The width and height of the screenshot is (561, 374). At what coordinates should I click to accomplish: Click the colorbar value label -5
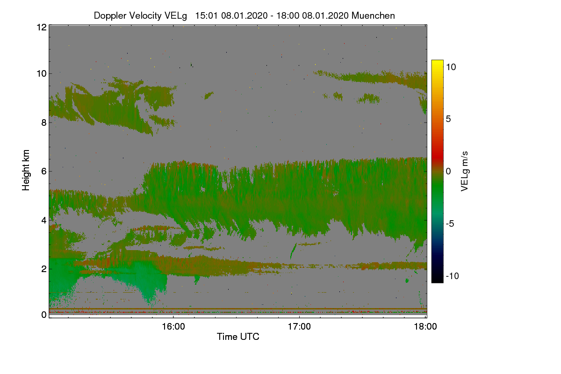pos(450,223)
